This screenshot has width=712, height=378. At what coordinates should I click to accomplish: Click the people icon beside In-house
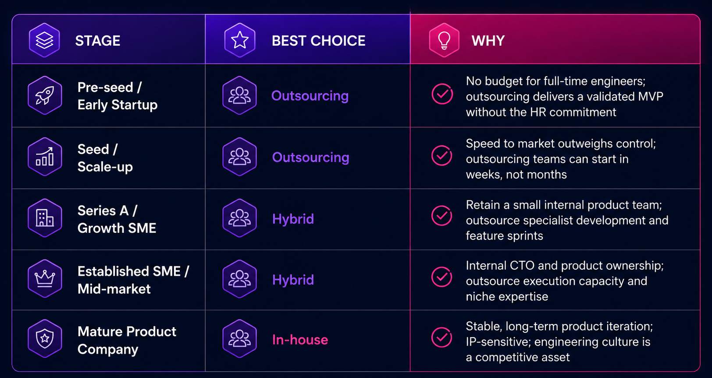tap(239, 339)
